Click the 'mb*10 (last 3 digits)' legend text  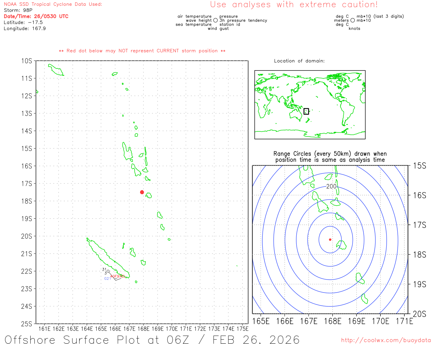coord(380,16)
